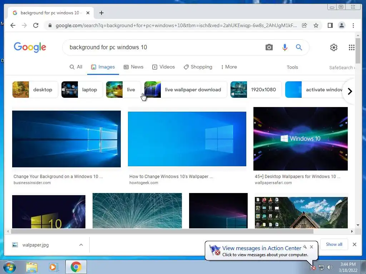The height and width of the screenshot is (274, 366).
Task: Switch to the All results tab
Action: pyautogui.click(x=76, y=67)
